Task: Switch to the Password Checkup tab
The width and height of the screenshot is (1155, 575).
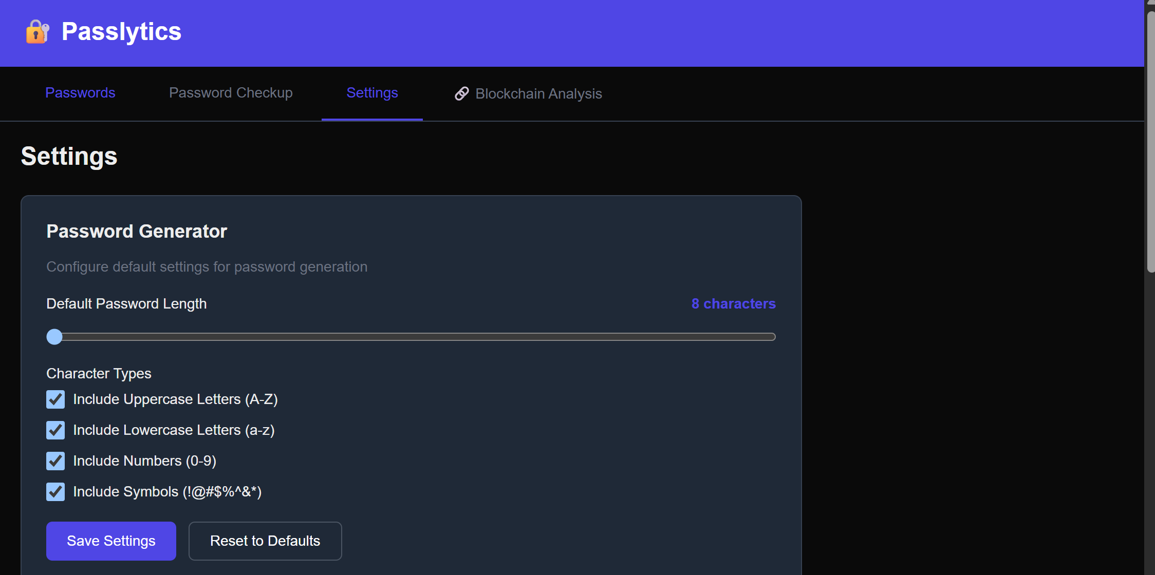Action: point(231,93)
